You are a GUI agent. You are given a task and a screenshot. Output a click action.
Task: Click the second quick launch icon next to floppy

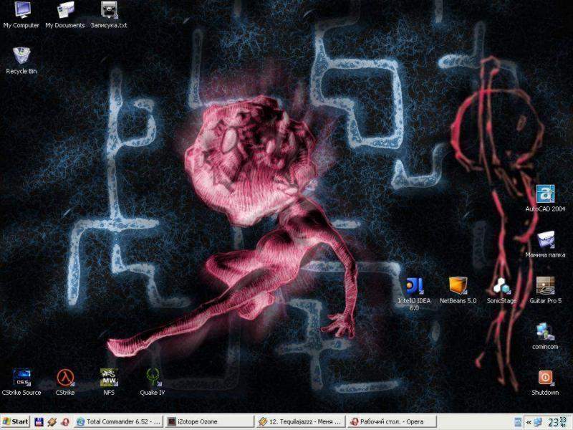[x=52, y=421]
